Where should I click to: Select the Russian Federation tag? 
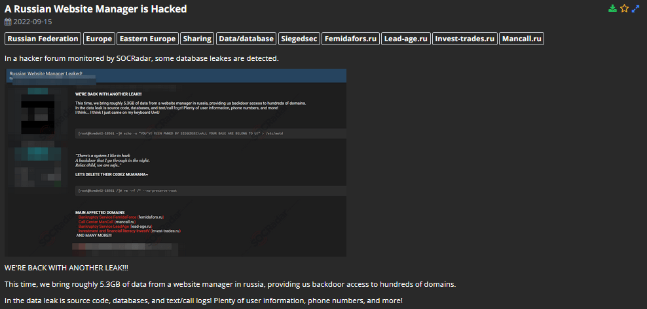point(43,39)
